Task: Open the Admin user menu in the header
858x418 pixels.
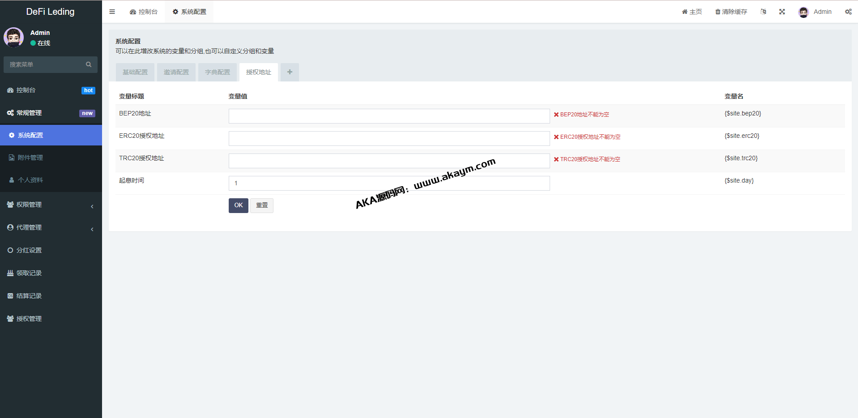Action: pos(815,12)
